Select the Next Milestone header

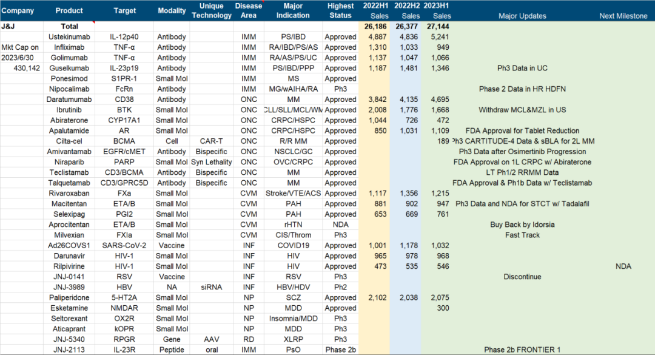(623, 16)
